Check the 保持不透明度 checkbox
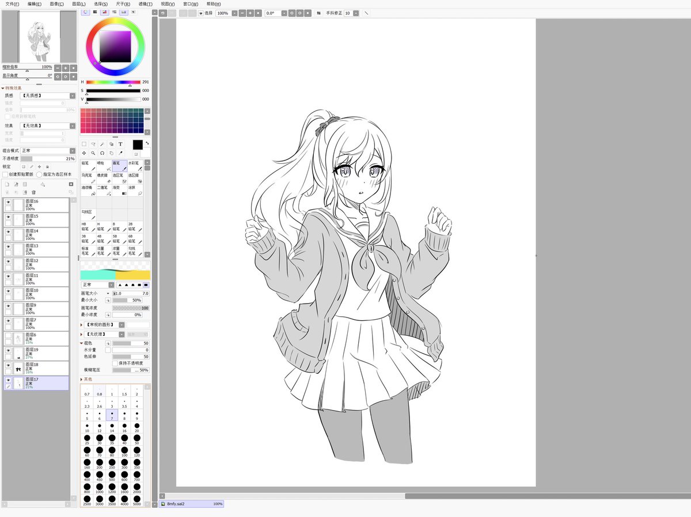 pos(115,363)
